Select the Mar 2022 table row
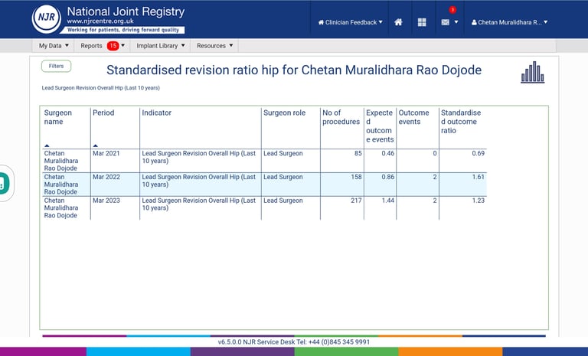 click(264, 185)
